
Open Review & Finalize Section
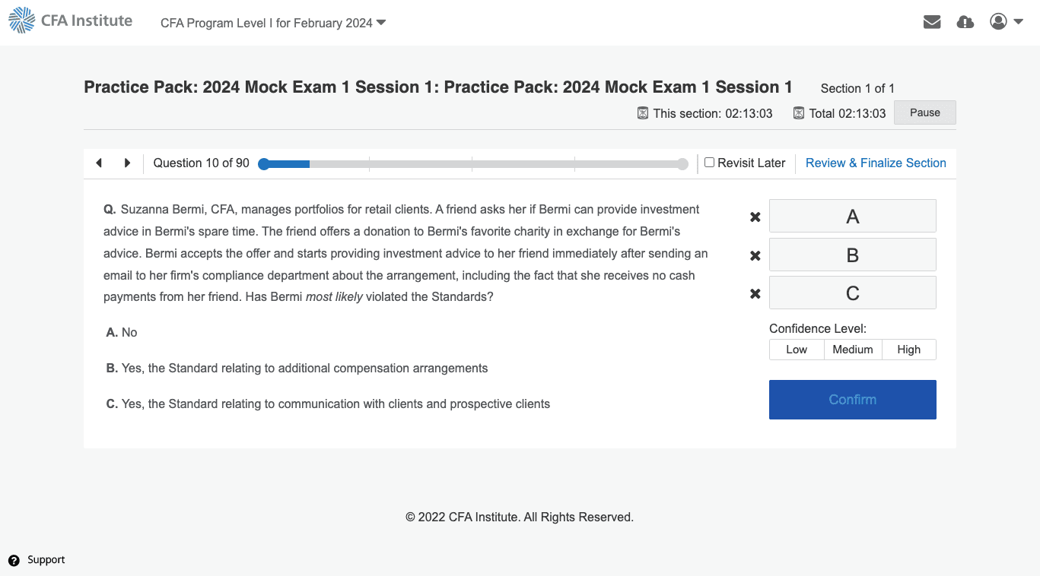point(875,163)
